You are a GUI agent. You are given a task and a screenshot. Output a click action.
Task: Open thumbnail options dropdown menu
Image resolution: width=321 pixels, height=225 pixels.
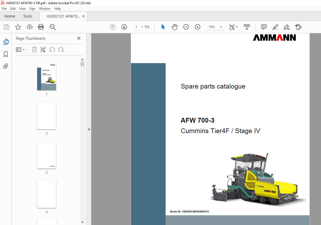coord(20,50)
